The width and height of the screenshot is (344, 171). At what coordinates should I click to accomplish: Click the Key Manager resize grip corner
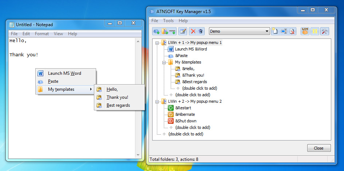point(332,160)
